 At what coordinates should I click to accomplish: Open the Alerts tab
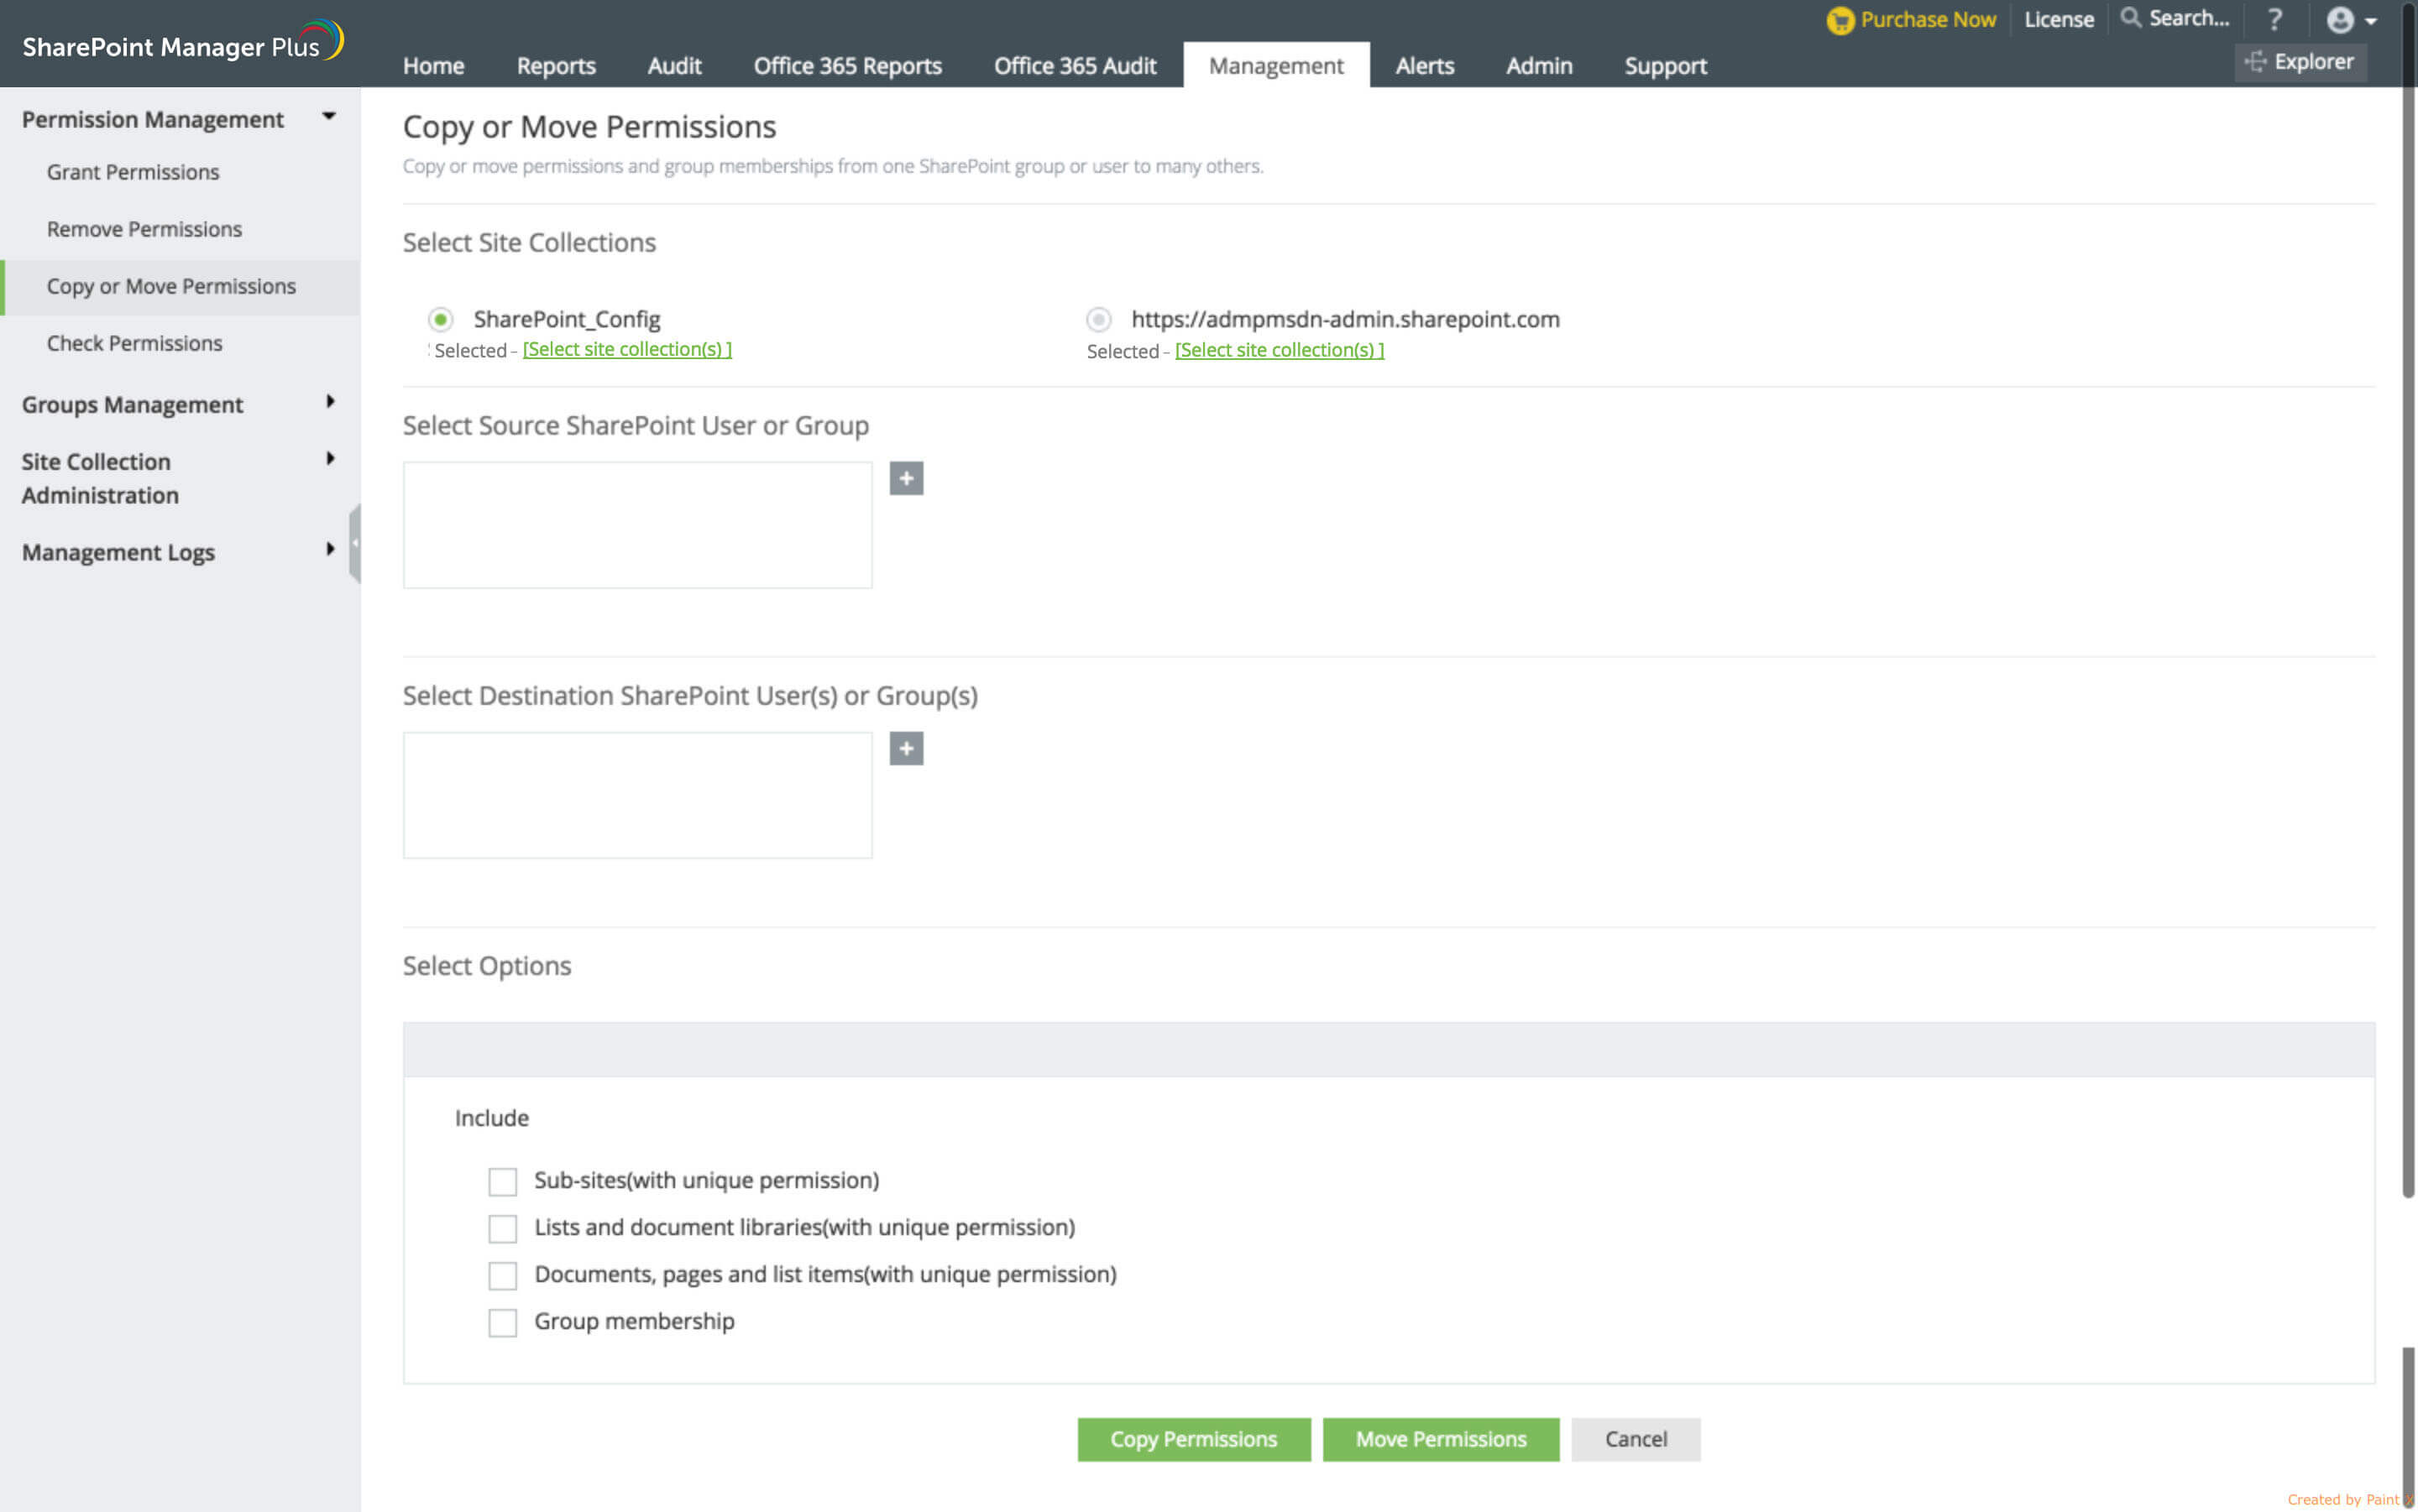[x=1424, y=66]
